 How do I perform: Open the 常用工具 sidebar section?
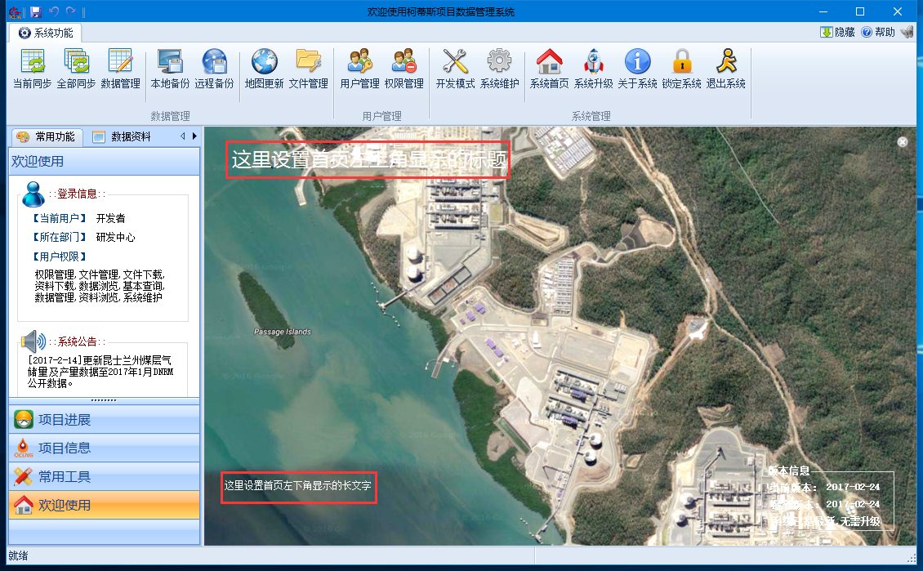click(x=104, y=476)
